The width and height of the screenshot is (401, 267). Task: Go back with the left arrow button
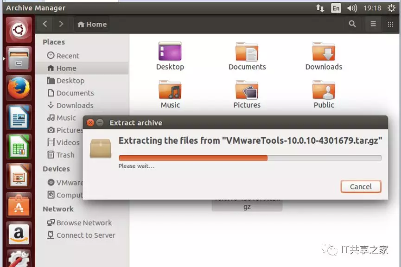[45, 24]
